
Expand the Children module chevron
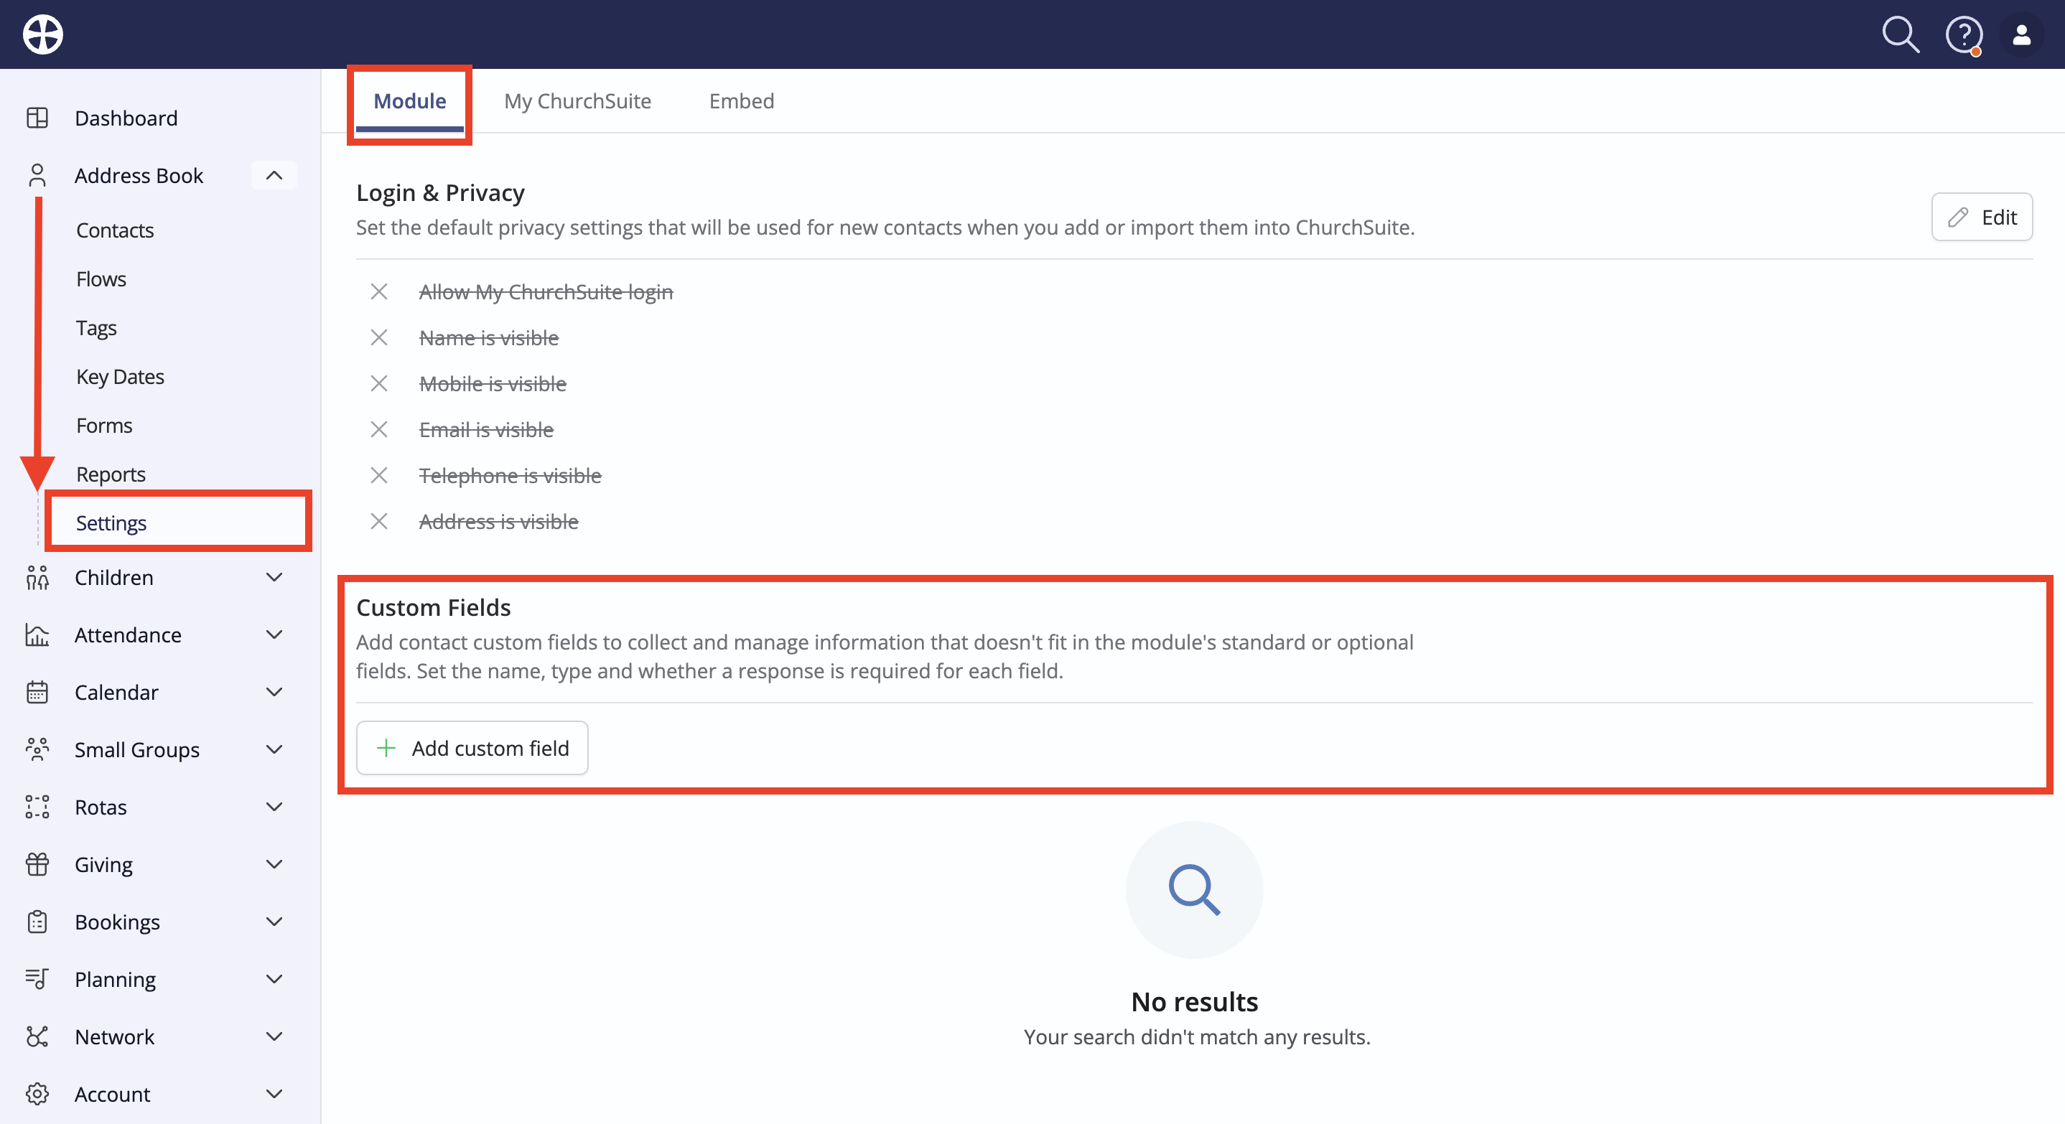pyautogui.click(x=274, y=578)
